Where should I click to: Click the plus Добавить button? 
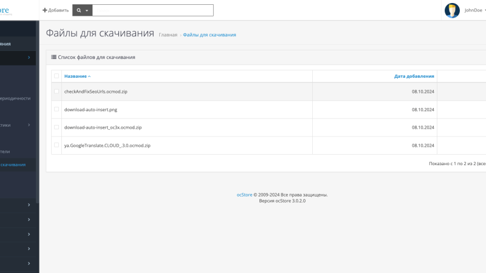coord(55,10)
